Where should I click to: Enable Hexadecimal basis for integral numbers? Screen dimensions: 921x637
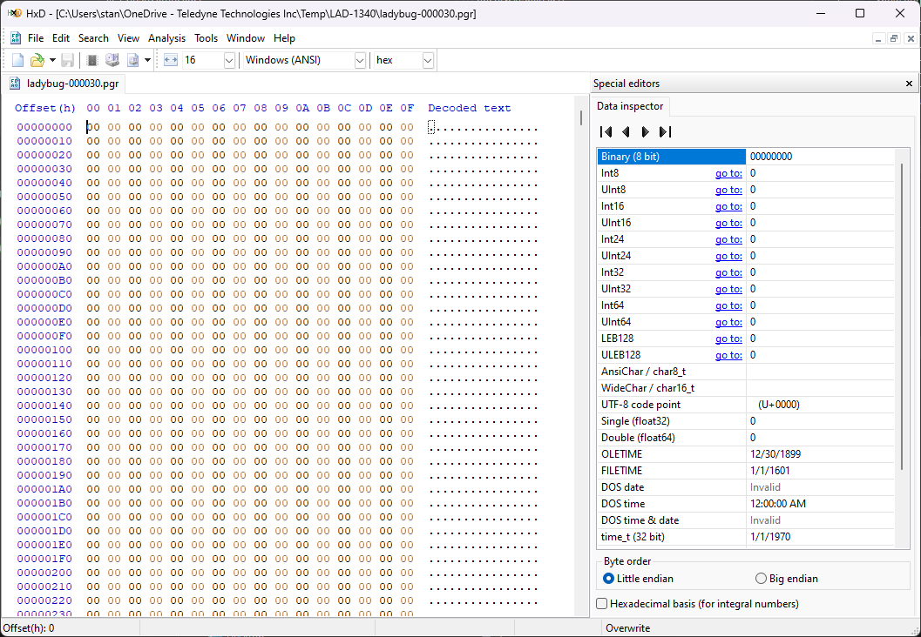click(x=601, y=604)
